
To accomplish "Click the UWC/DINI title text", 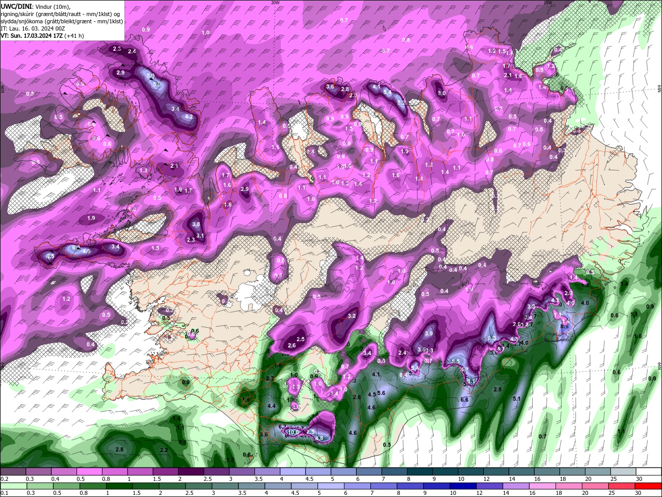I will 15,6.
